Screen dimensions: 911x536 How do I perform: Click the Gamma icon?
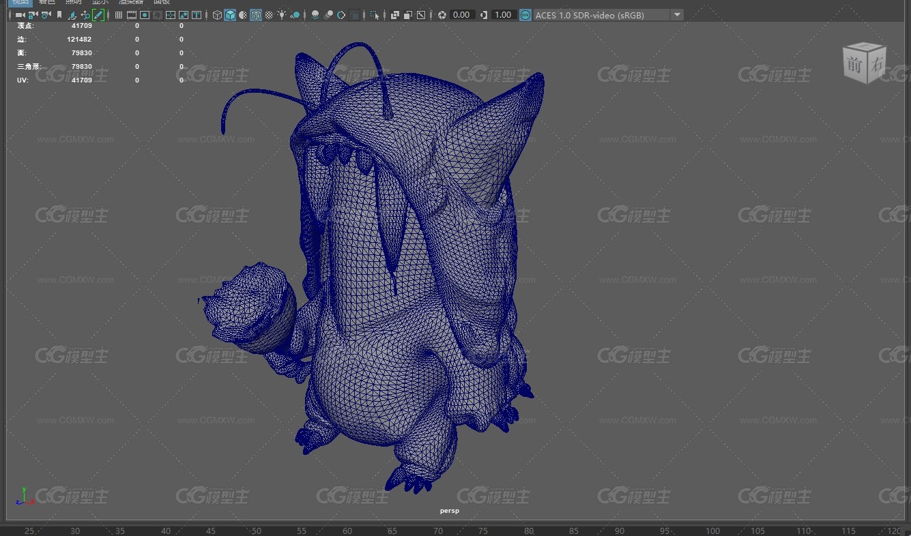click(484, 14)
